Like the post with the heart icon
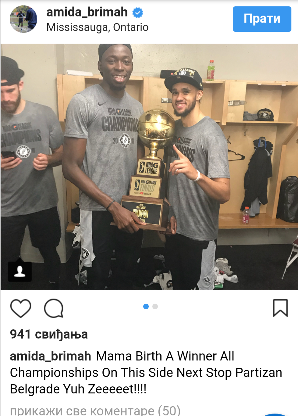Image resolution: width=298 pixels, height=416 pixels. [x=21, y=308]
